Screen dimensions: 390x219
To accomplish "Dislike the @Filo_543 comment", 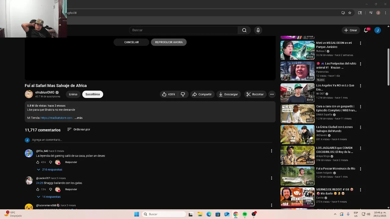I will pos(51,162).
